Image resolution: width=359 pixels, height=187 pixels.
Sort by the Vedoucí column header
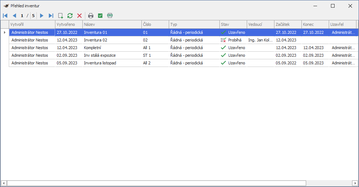[261, 24]
